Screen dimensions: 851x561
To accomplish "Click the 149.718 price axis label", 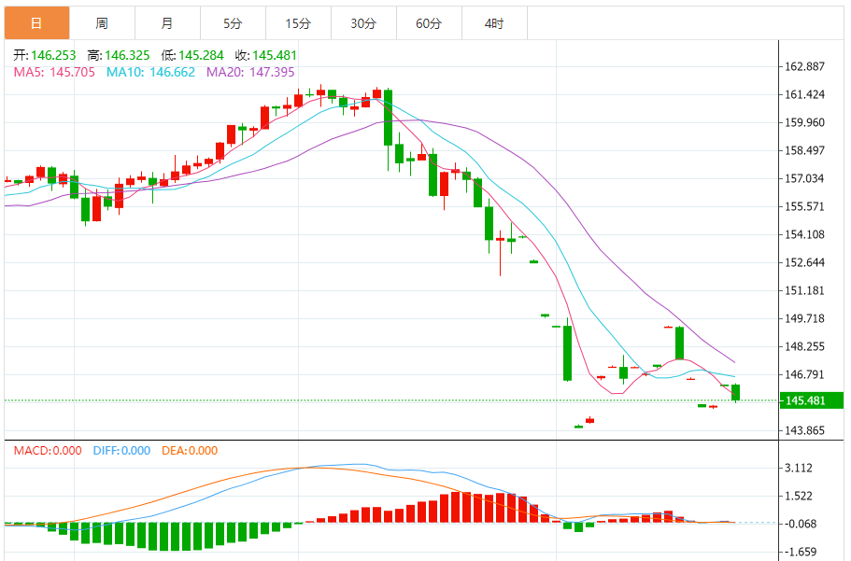I will point(805,318).
